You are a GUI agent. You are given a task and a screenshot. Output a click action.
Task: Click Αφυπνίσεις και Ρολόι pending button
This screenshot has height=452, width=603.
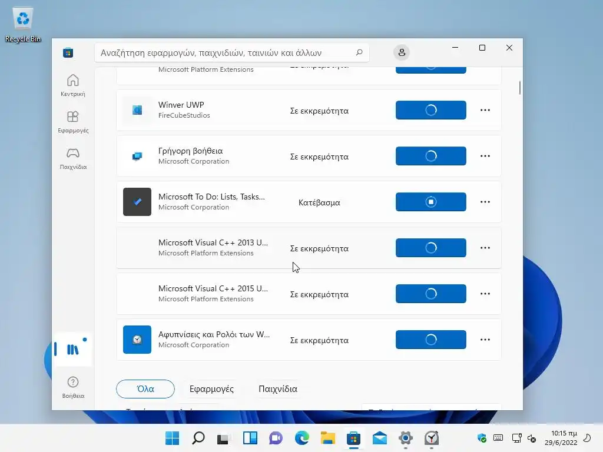click(430, 340)
